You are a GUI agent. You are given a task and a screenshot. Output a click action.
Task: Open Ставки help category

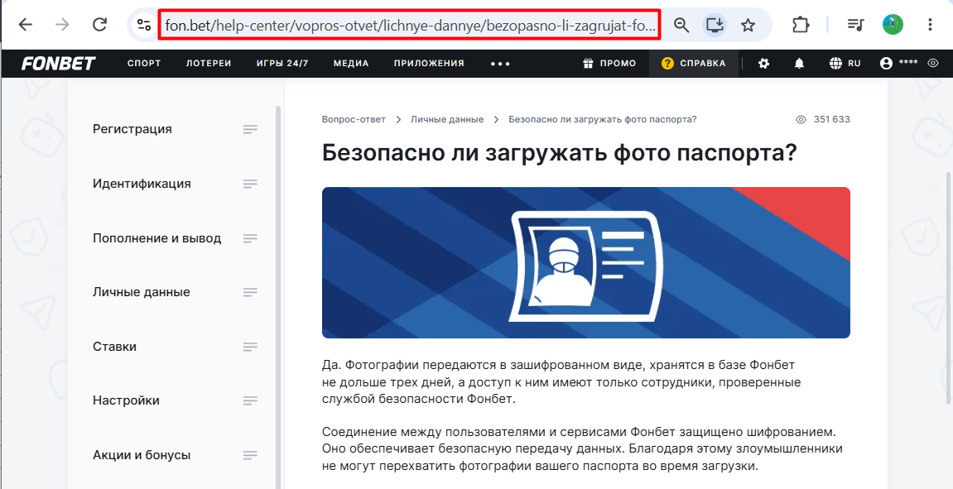point(115,347)
